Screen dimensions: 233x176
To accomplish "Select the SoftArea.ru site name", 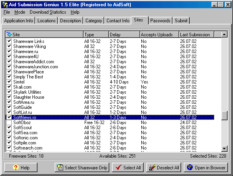I will (x=24, y=102).
